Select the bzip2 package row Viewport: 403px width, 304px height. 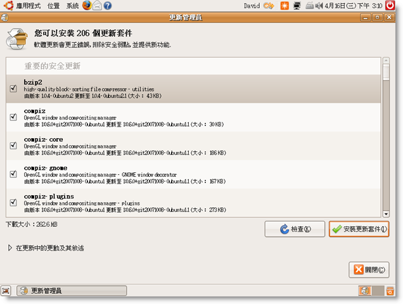(x=193, y=89)
